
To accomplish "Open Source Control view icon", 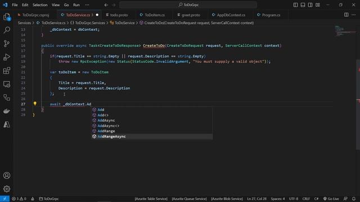I will tap(7, 44).
